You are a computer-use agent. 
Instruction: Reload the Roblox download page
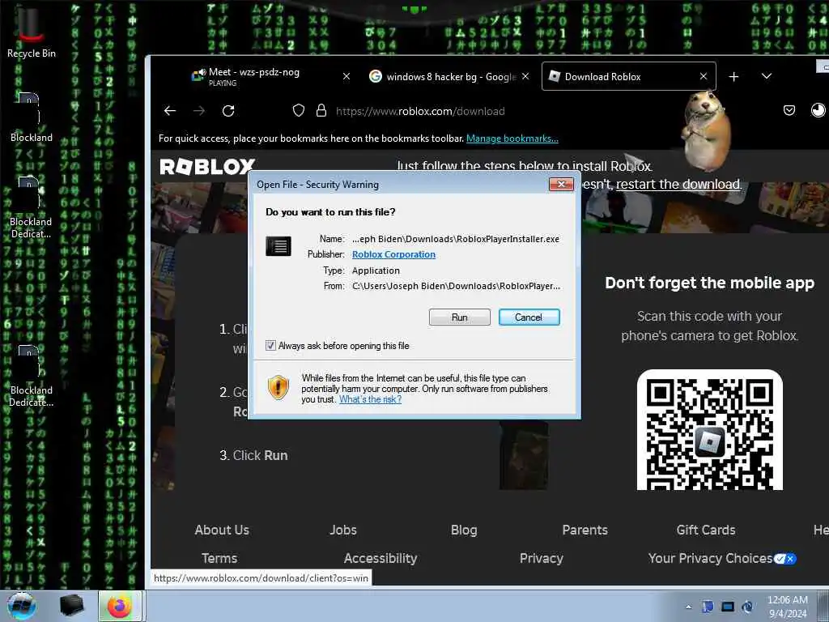228,110
